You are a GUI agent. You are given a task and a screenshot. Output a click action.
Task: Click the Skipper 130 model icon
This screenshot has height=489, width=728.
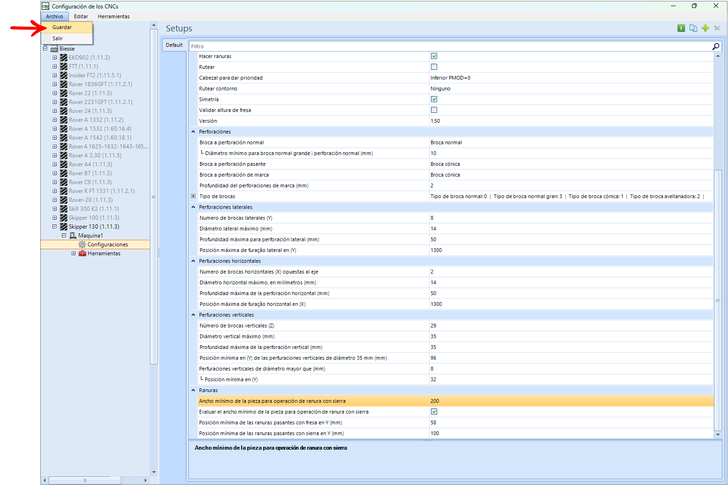[x=64, y=227]
